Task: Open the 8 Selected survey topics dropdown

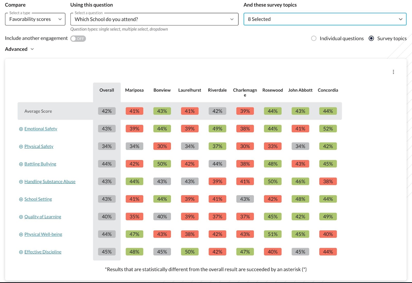Action: pyautogui.click(x=325, y=19)
